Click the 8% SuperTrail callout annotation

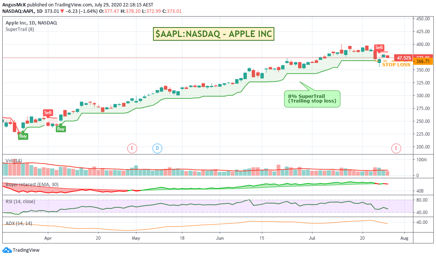[312, 99]
